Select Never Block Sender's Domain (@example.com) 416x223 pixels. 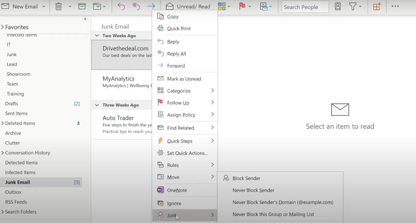coord(280,202)
